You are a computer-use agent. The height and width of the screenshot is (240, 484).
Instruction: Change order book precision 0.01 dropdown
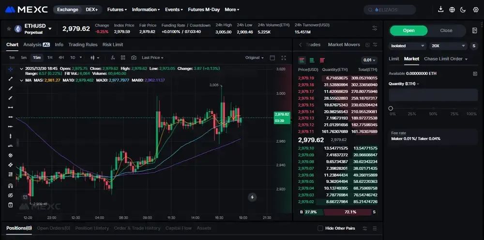point(369,60)
